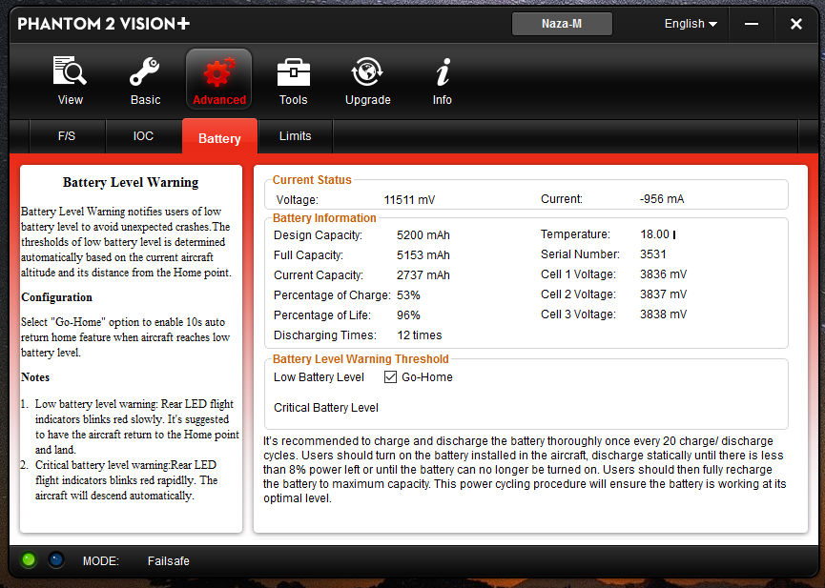Click the Current Status group title
Viewport: 825px width, 588px height.
click(x=312, y=180)
